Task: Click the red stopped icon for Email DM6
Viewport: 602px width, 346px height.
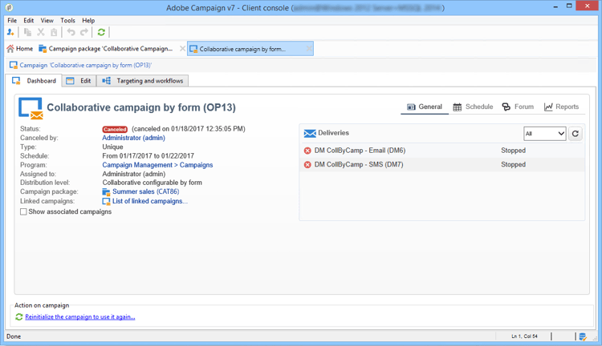Action: pyautogui.click(x=307, y=151)
